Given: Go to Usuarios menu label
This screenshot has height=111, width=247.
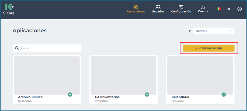Looking at the screenshot, I should pos(158,12).
